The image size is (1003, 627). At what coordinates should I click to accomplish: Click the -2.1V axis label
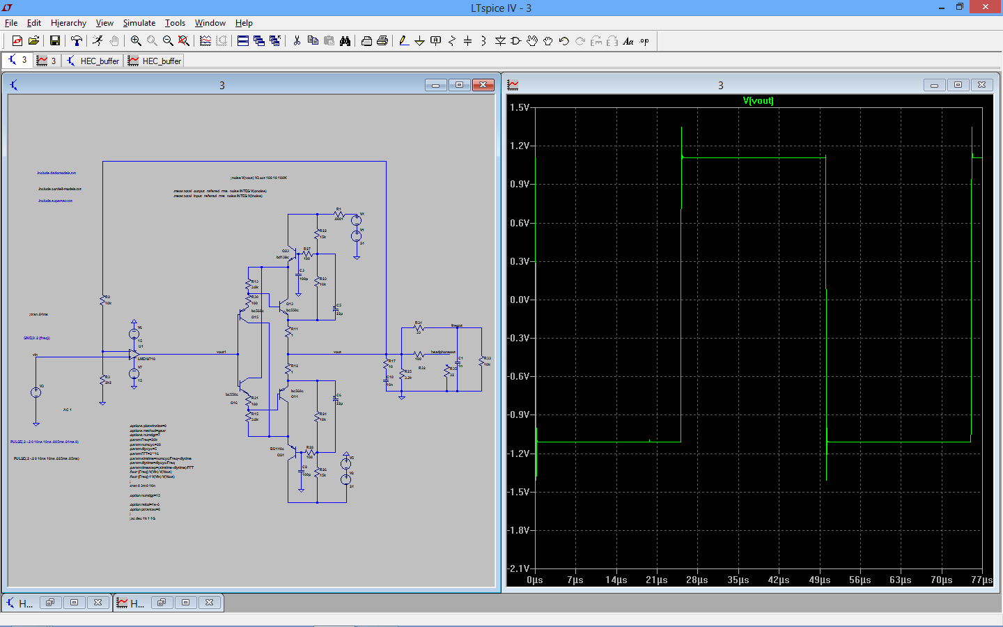pyautogui.click(x=518, y=568)
